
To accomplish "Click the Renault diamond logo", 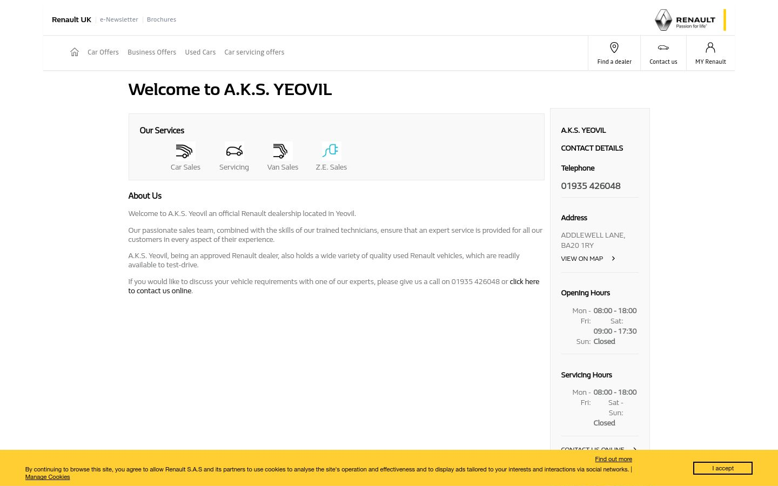I will coord(663,20).
